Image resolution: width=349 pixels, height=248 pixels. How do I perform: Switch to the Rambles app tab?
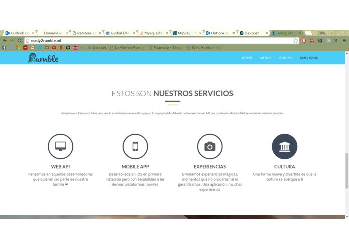coord(86,33)
